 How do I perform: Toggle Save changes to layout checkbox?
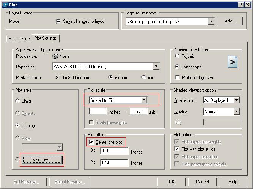coord(58,21)
